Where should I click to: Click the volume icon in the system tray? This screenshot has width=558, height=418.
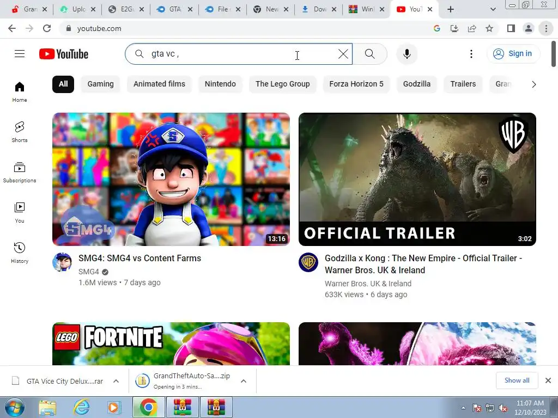[x=503, y=408]
